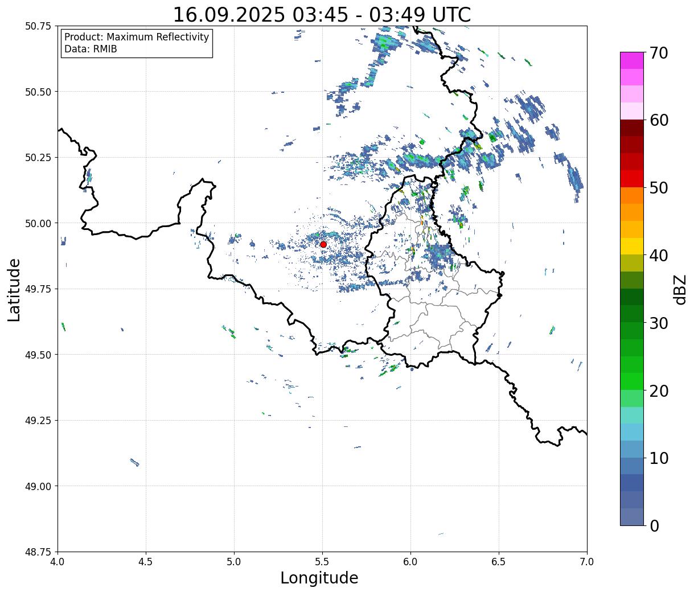This screenshot has width=694, height=592.
Task: Click the 0 tick label on colorbar
Action: [x=654, y=526]
